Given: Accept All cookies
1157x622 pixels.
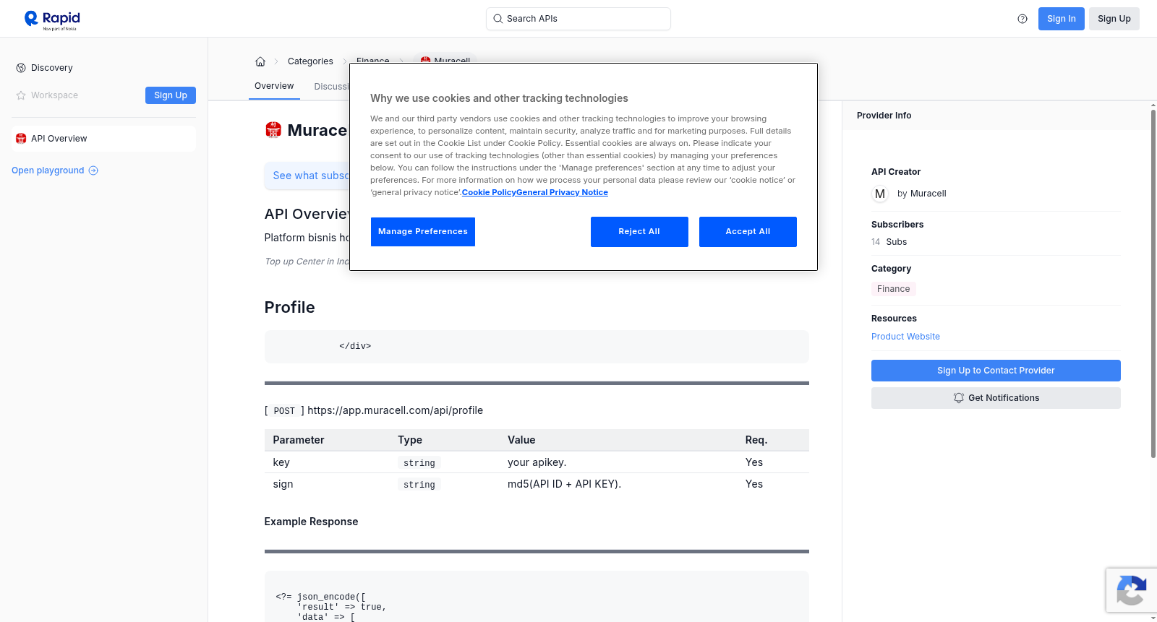Looking at the screenshot, I should coord(748,232).
